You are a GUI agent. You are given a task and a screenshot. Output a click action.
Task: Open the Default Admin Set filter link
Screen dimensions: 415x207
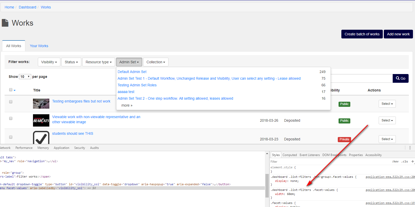click(132, 72)
